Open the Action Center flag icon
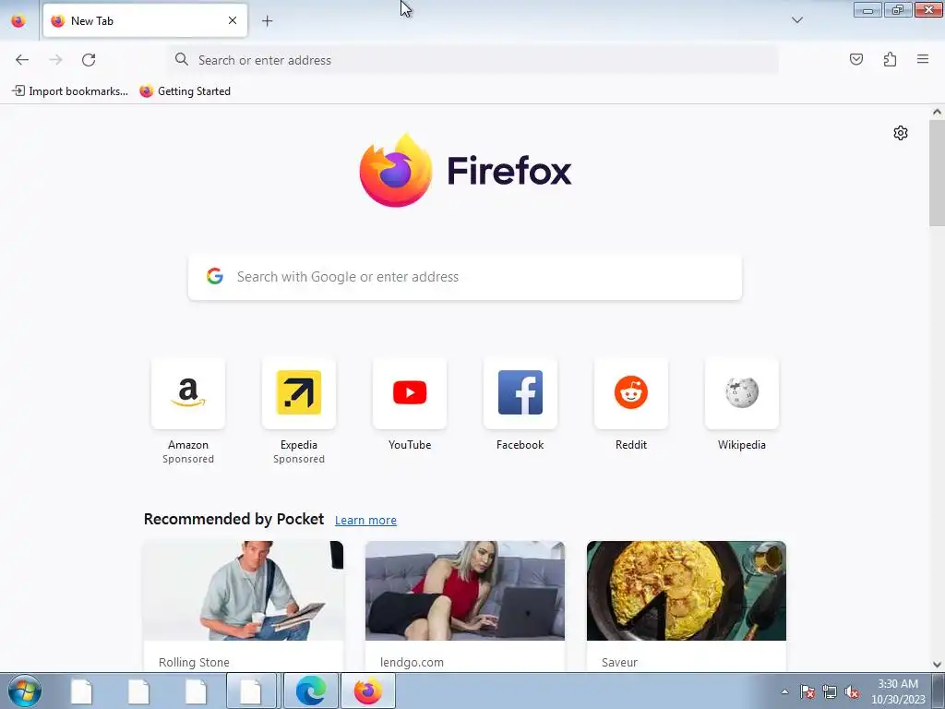The width and height of the screenshot is (945, 709). [x=807, y=691]
